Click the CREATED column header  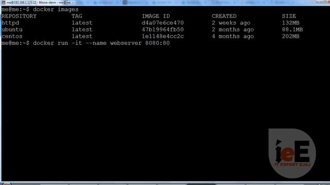click(224, 16)
